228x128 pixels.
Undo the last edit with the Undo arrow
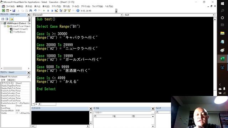[35, 10]
